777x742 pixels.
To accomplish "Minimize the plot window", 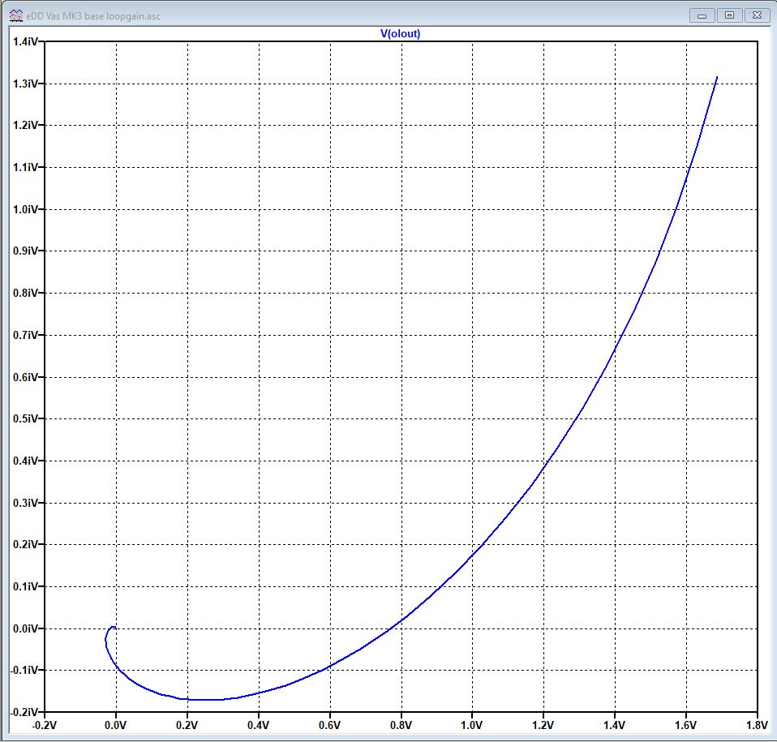I will click(x=702, y=15).
